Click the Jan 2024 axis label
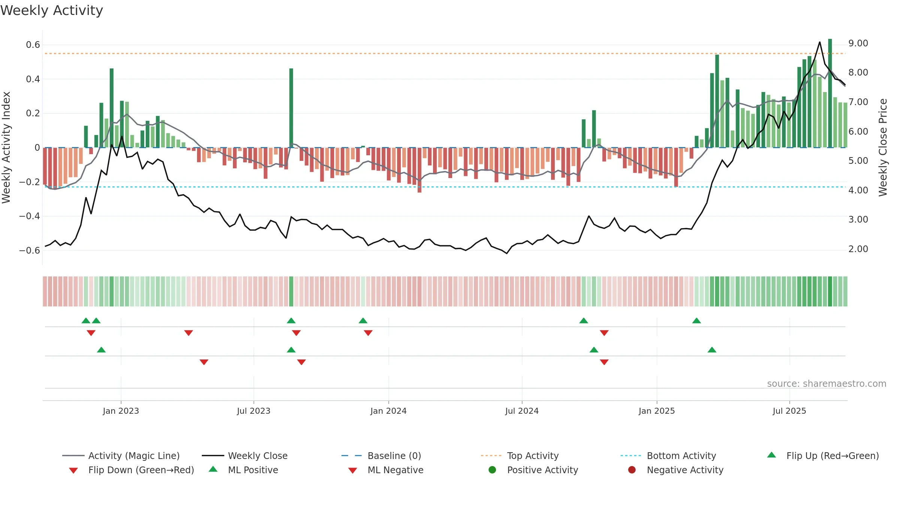 (x=388, y=411)
